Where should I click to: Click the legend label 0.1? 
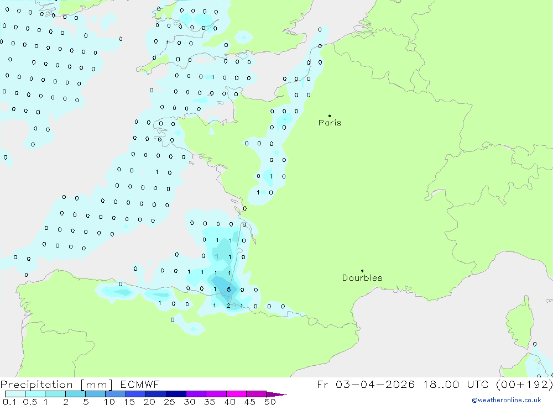coord(9,402)
